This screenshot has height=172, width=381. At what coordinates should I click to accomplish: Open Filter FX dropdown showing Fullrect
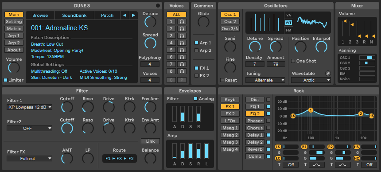pyautogui.click(x=29, y=158)
